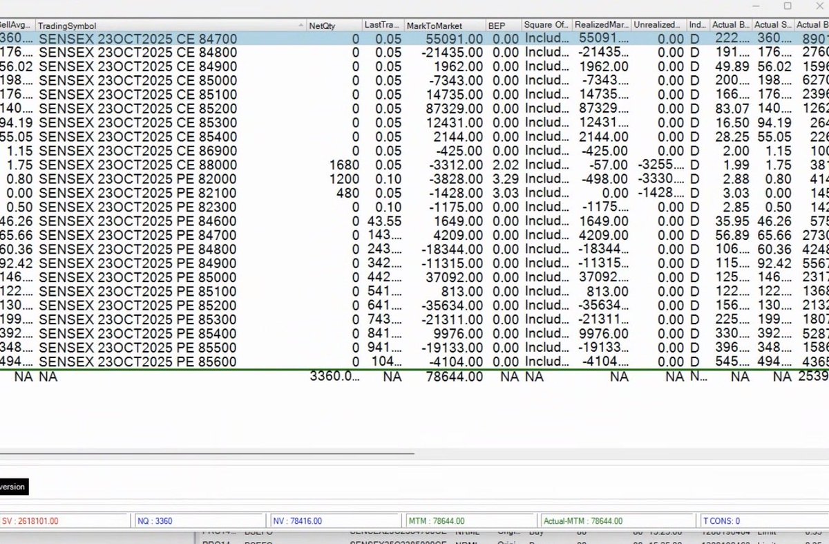Select the SENSEX 23OCT2025 CE 84900 symbol
The height and width of the screenshot is (544, 829).
137,66
